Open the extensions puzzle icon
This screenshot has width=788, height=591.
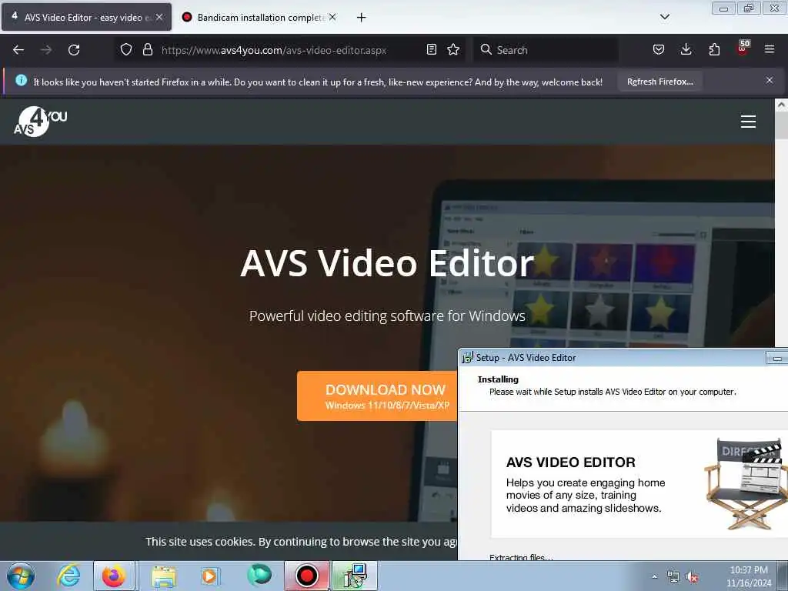[714, 49]
